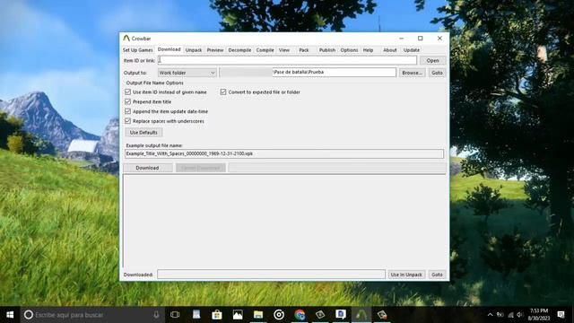
Task: Switch to the Unpack tab
Action: 194,50
